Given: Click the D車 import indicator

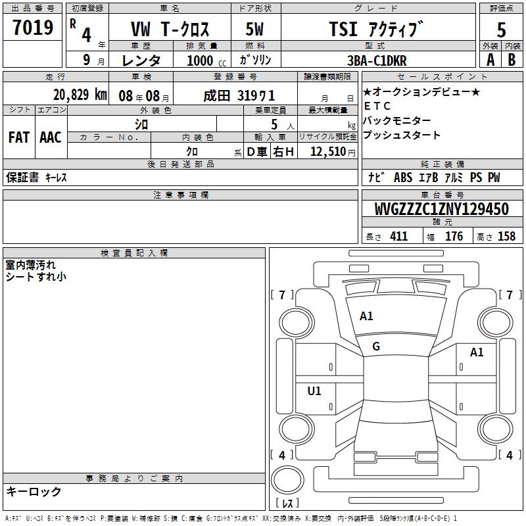Looking at the screenshot, I should [257, 152].
